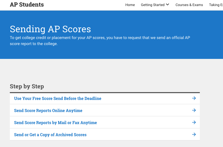Click the dark divider line under Step by Step

105,93
